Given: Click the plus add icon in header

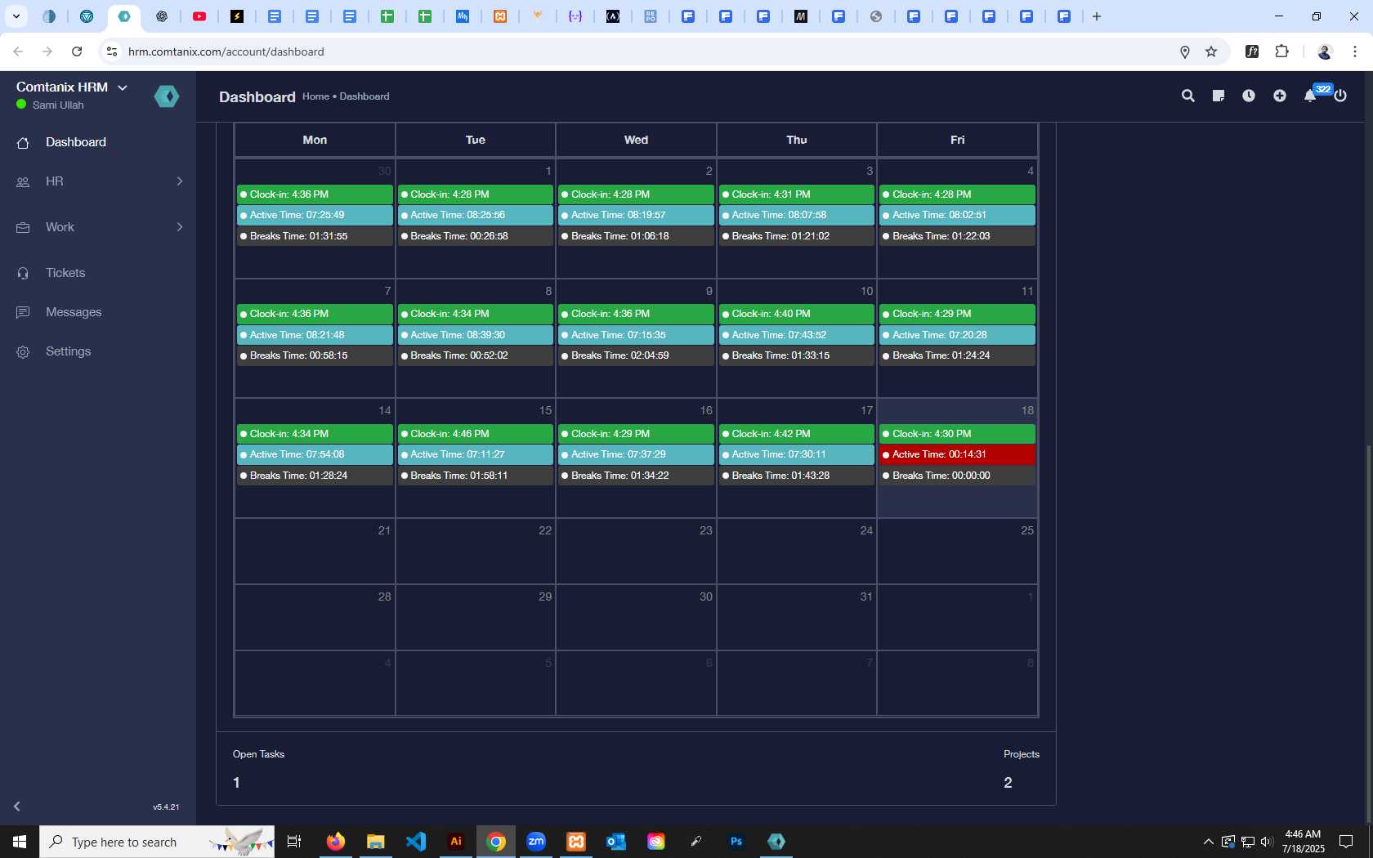Looking at the screenshot, I should (1280, 96).
